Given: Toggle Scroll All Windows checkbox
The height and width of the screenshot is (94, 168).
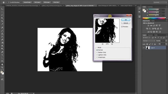Looking at the screenshot, I should click(x=9, y=2).
